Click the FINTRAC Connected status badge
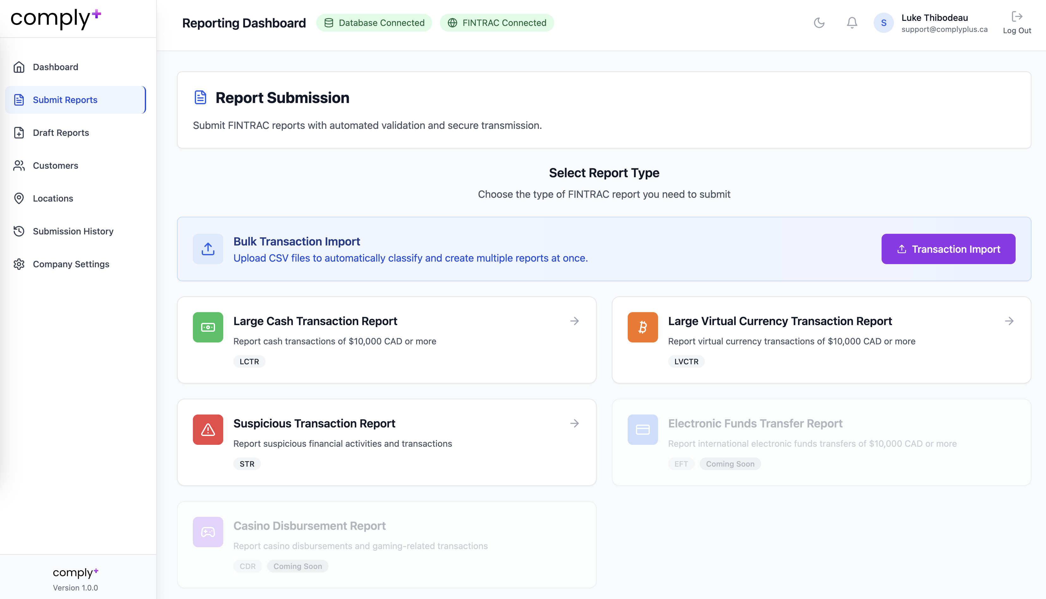This screenshot has height=599, width=1046. tap(496, 23)
